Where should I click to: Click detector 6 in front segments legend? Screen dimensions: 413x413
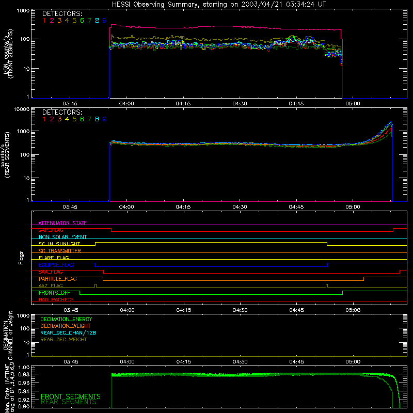[82, 21]
